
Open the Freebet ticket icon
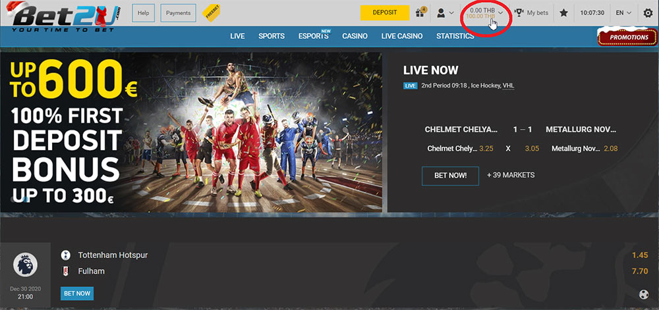(x=211, y=13)
